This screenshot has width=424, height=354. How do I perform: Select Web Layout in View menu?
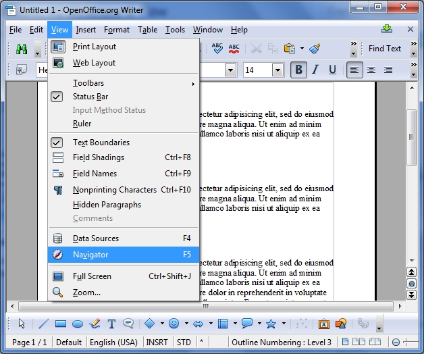click(x=124, y=63)
